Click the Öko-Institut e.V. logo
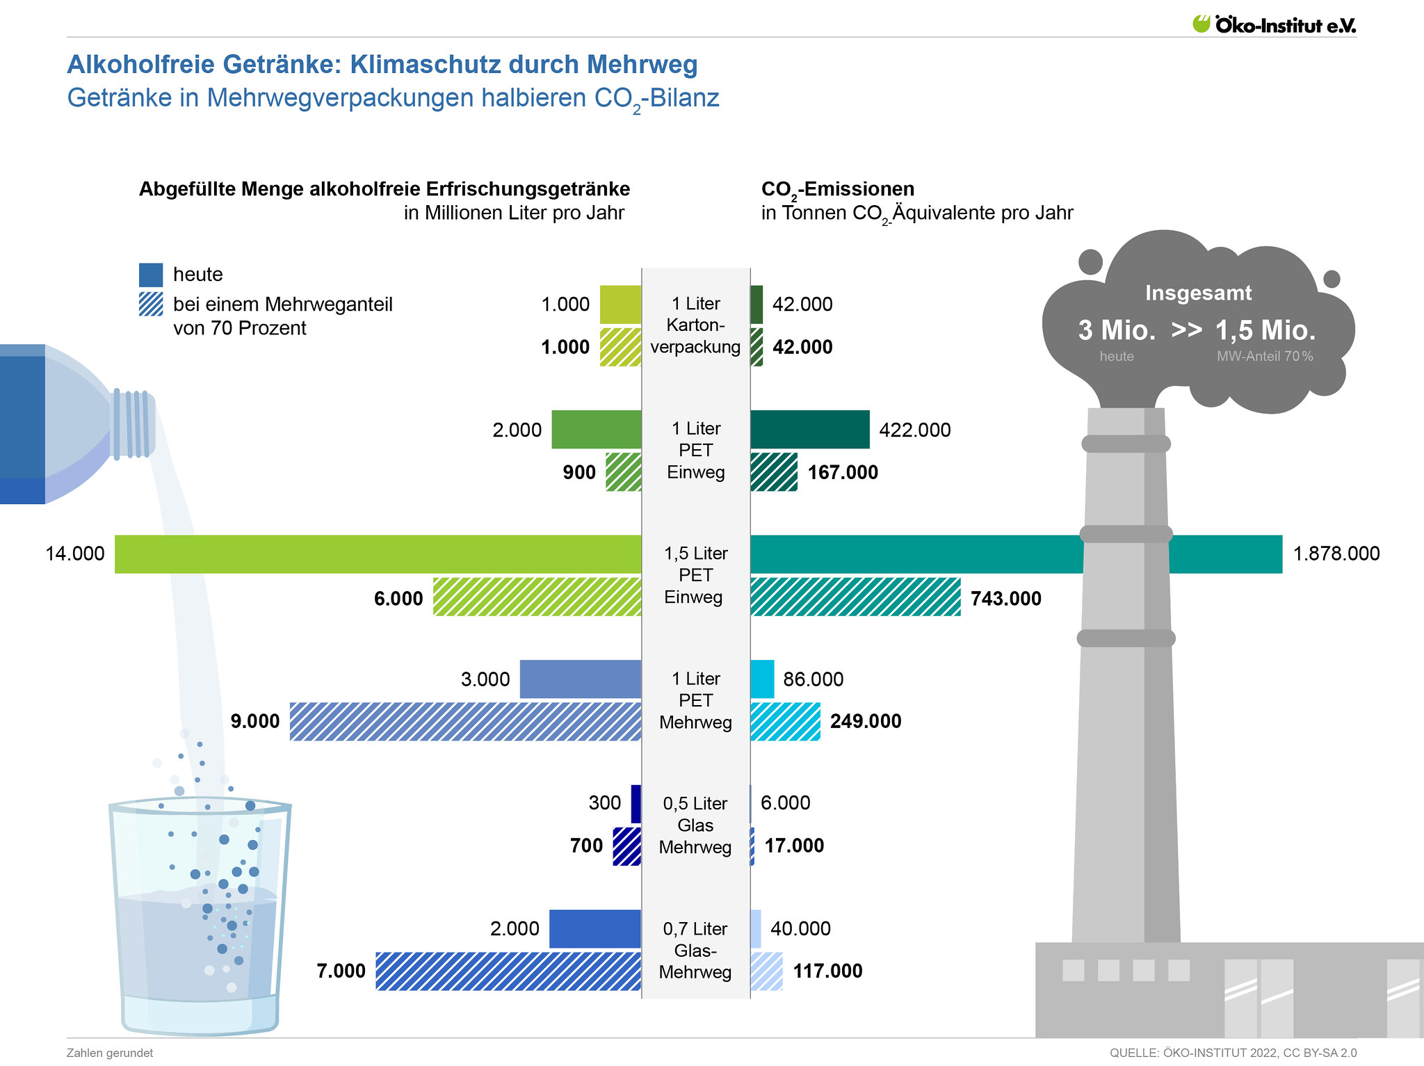The image size is (1424, 1066). [1274, 24]
